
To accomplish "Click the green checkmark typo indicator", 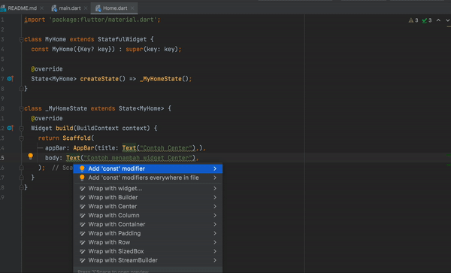I will click(x=426, y=20).
